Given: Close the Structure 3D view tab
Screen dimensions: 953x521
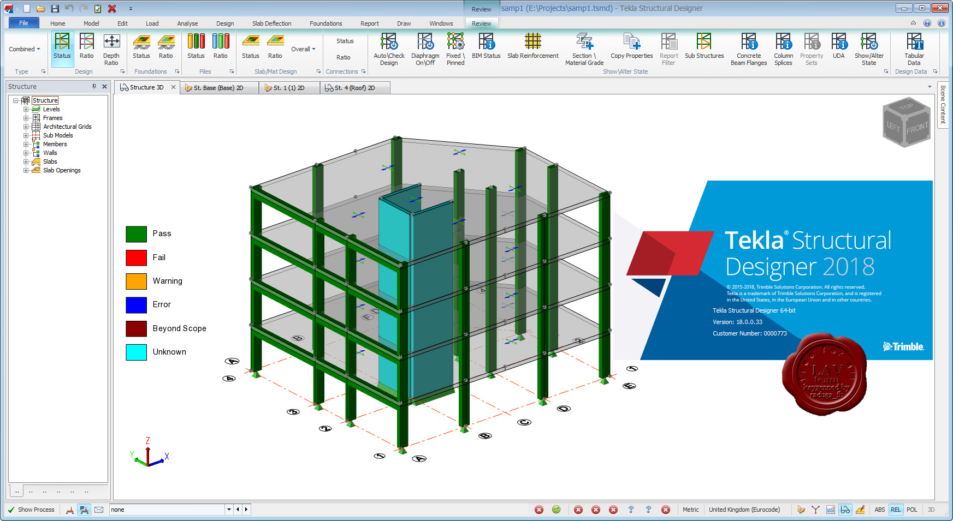Looking at the screenshot, I should point(173,87).
